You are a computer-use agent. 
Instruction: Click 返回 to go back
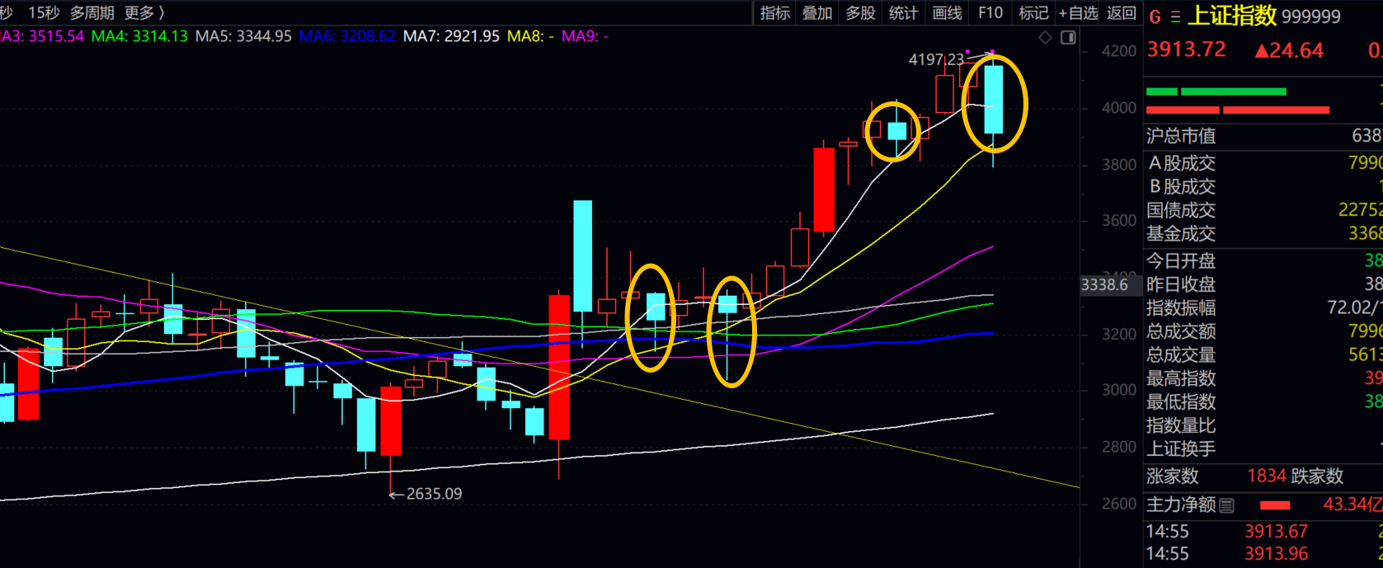[1122, 12]
